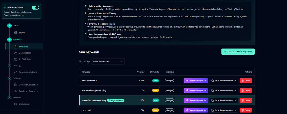Delete the entreleadership coaching keyword

point(246,90)
